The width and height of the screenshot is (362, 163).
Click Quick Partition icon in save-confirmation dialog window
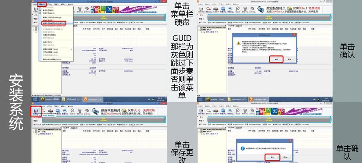[223, 112]
